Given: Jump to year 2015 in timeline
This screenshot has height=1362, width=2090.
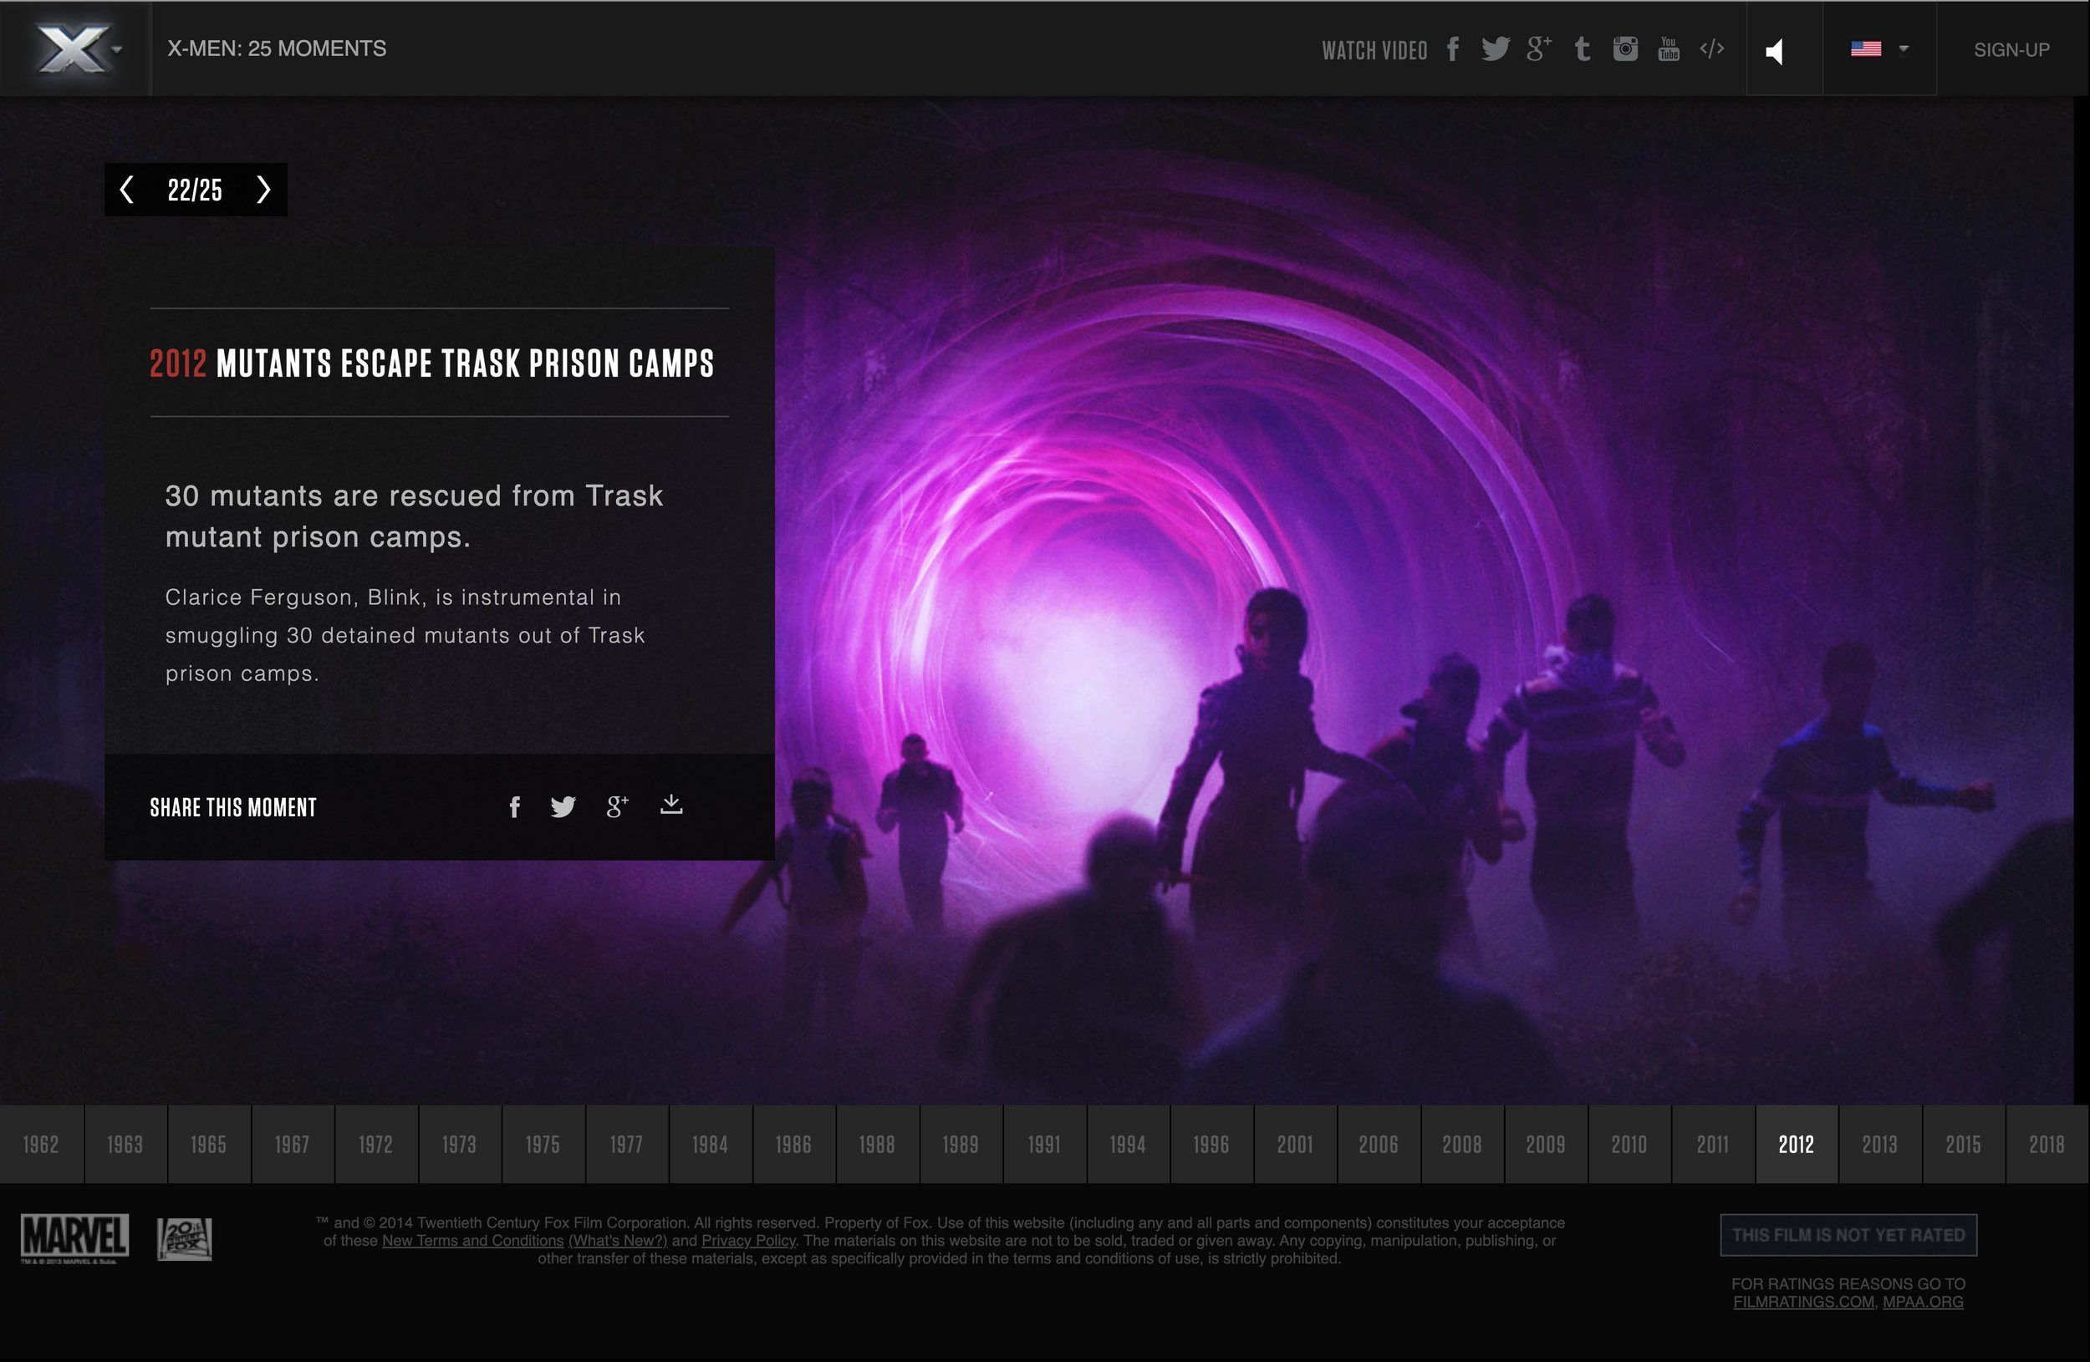Looking at the screenshot, I should 1963,1145.
